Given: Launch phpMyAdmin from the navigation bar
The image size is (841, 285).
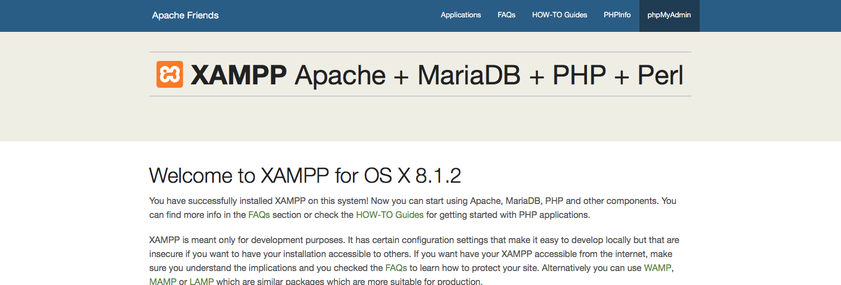Looking at the screenshot, I should [x=669, y=16].
